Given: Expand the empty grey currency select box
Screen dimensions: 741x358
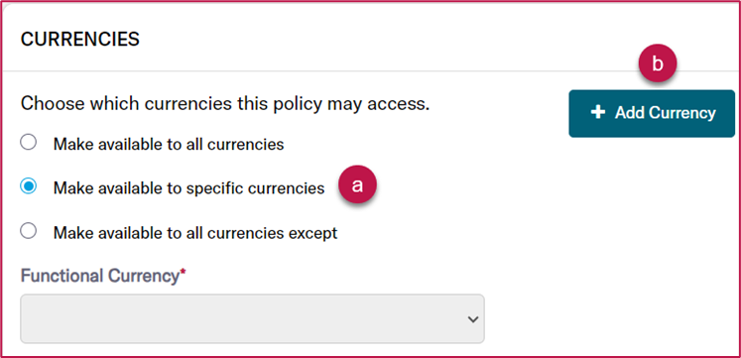Looking at the screenshot, I should point(252,318).
